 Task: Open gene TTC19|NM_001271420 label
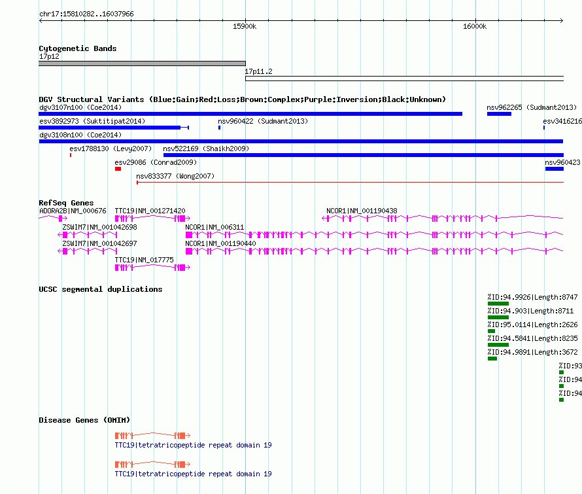[150, 211]
